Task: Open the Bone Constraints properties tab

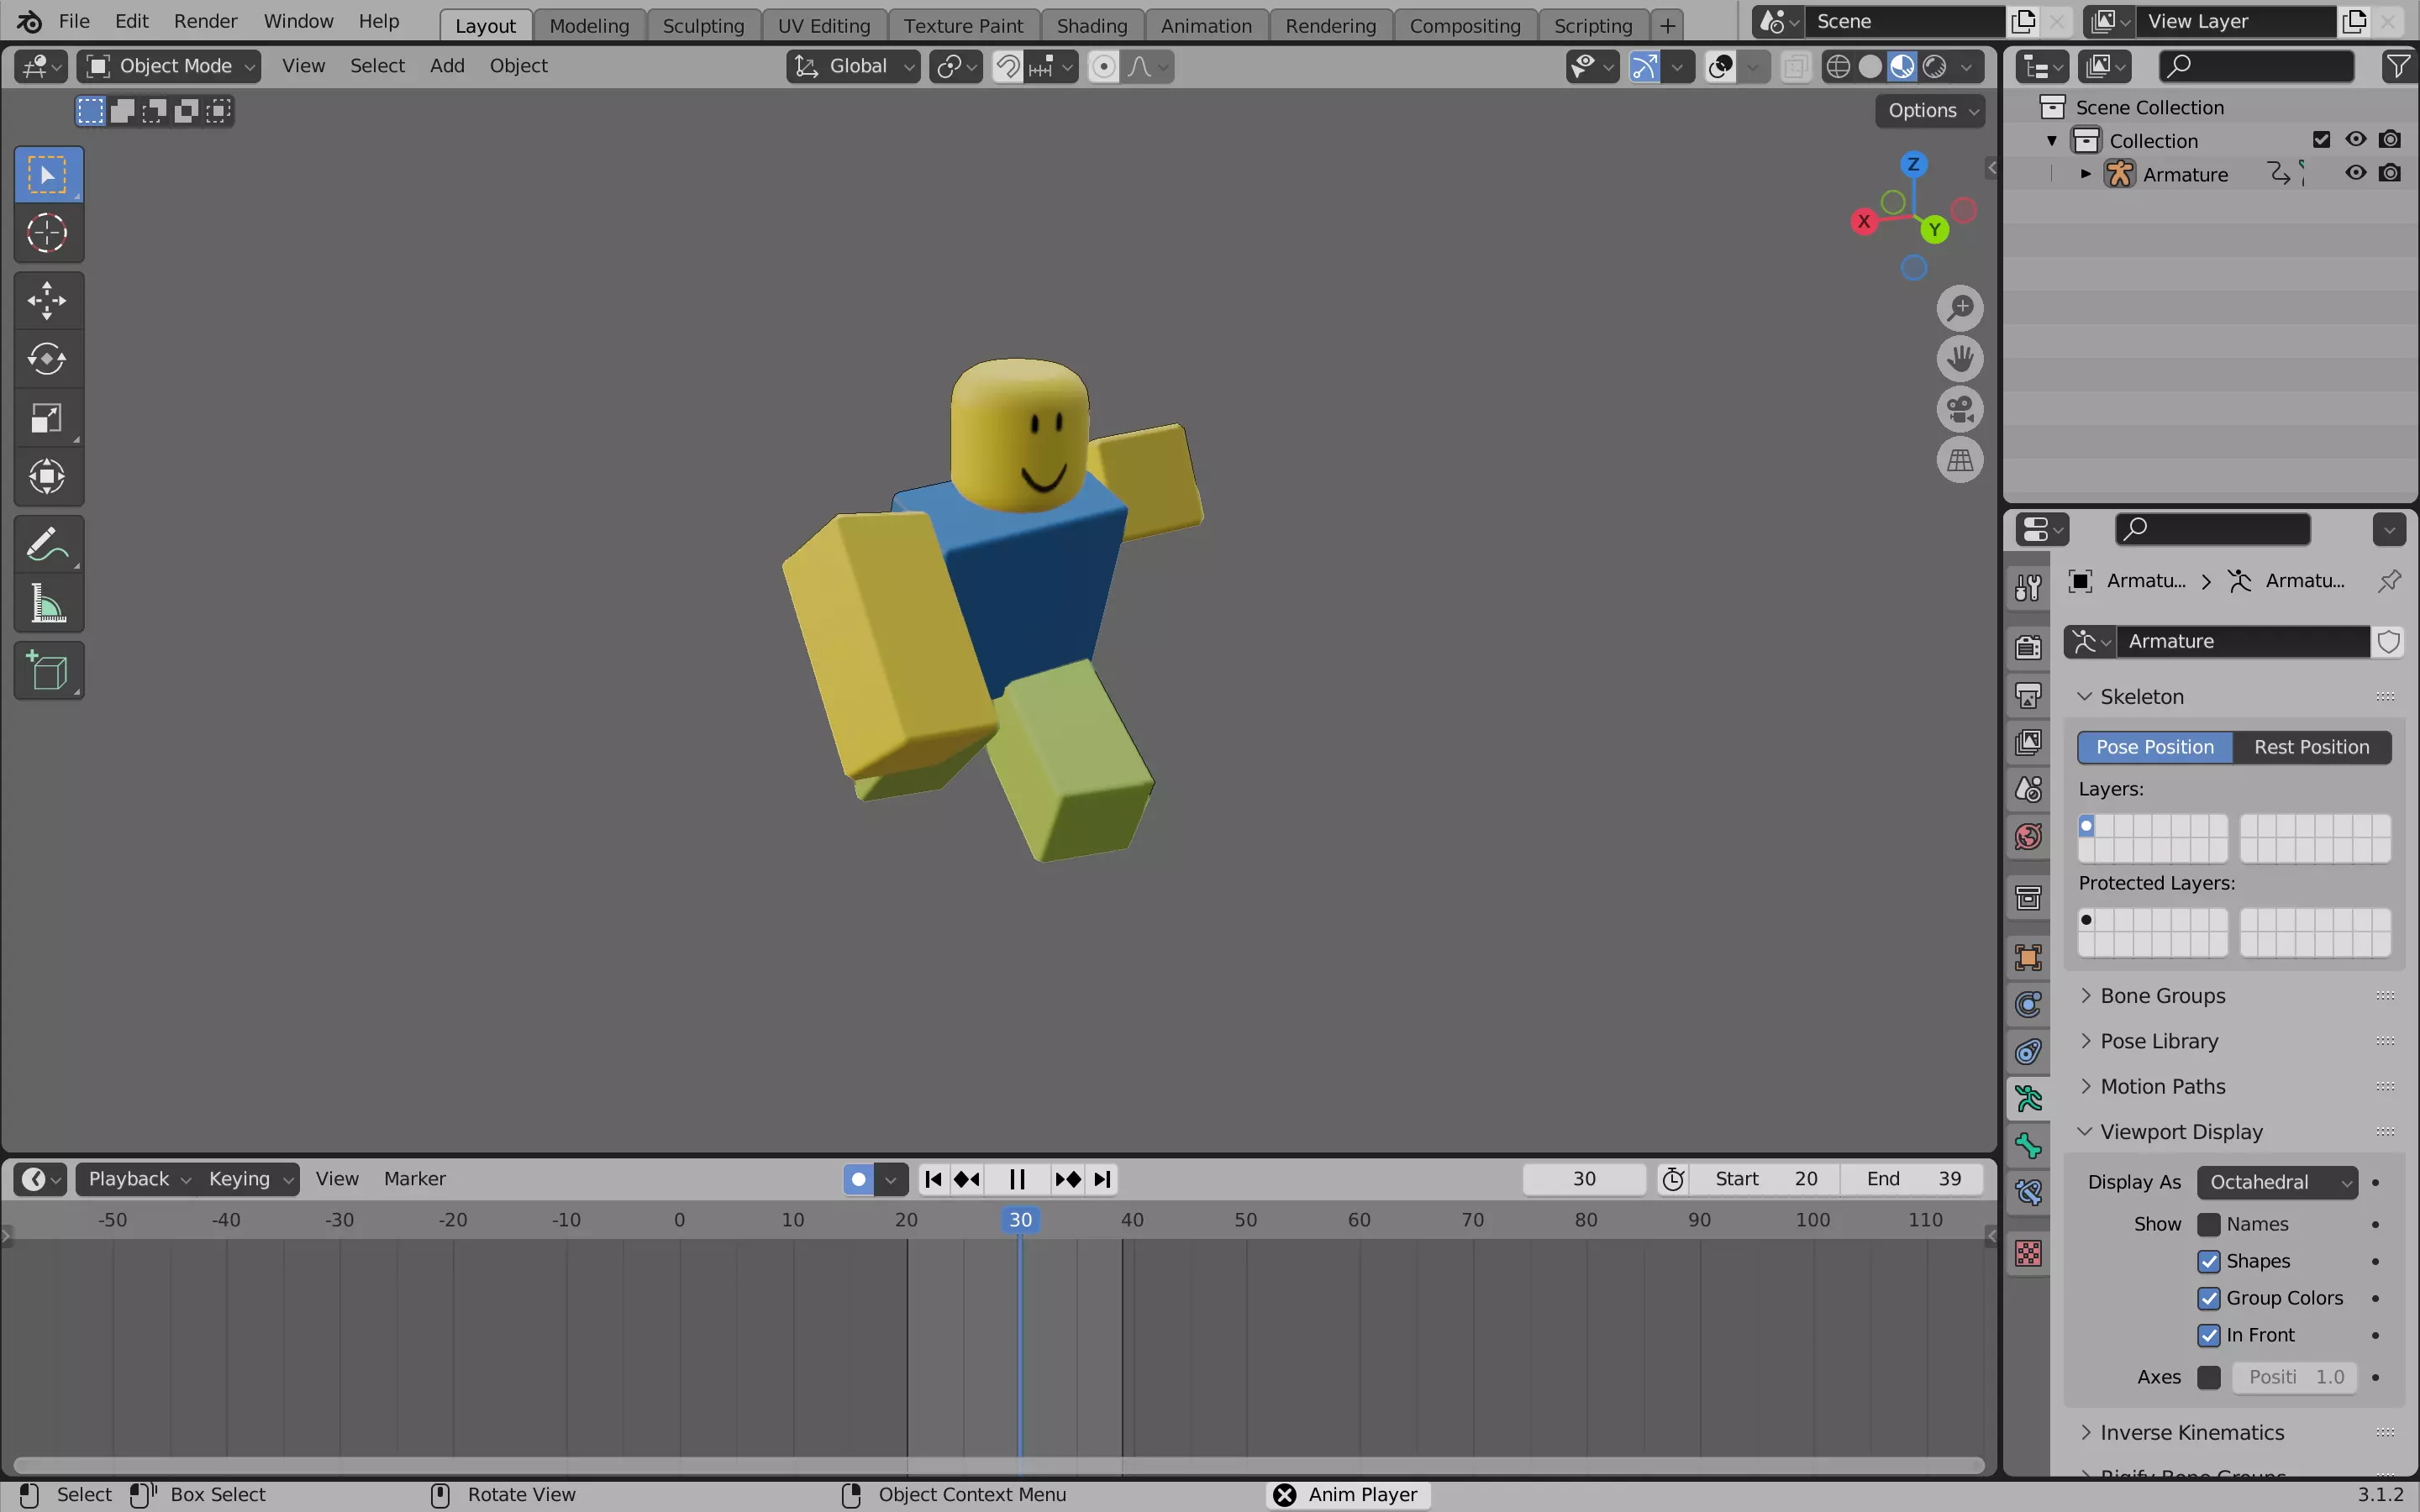Action: click(2028, 1193)
